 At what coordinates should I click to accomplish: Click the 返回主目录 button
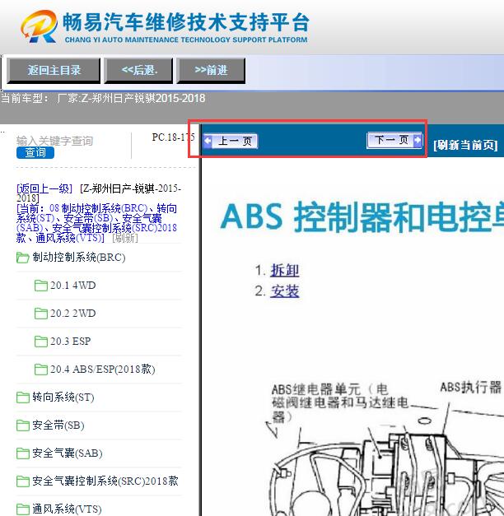tap(54, 70)
